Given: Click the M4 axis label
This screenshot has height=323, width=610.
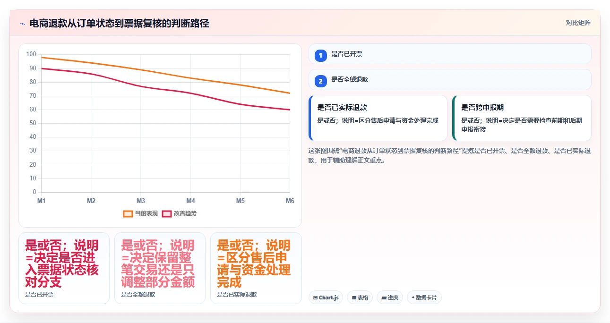Looking at the screenshot, I should point(190,201).
